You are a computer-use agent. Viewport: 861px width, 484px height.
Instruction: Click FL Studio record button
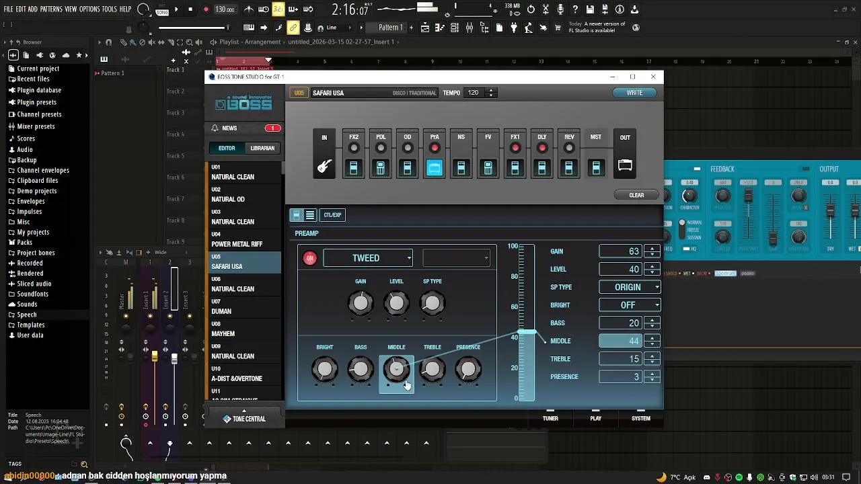point(206,9)
